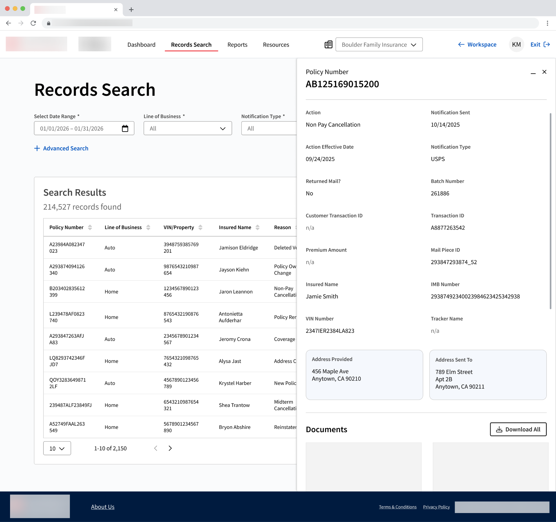Click policy number AB125169015200 heading

click(x=342, y=84)
